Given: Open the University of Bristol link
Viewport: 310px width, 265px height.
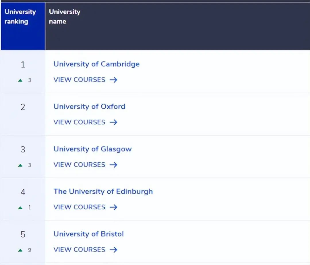Looking at the screenshot, I should tap(88, 234).
